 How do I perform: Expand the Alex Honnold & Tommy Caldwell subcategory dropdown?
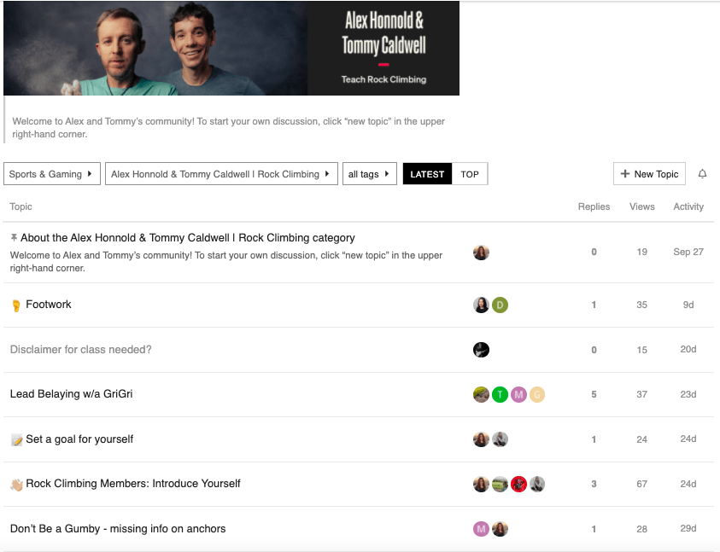pos(221,174)
